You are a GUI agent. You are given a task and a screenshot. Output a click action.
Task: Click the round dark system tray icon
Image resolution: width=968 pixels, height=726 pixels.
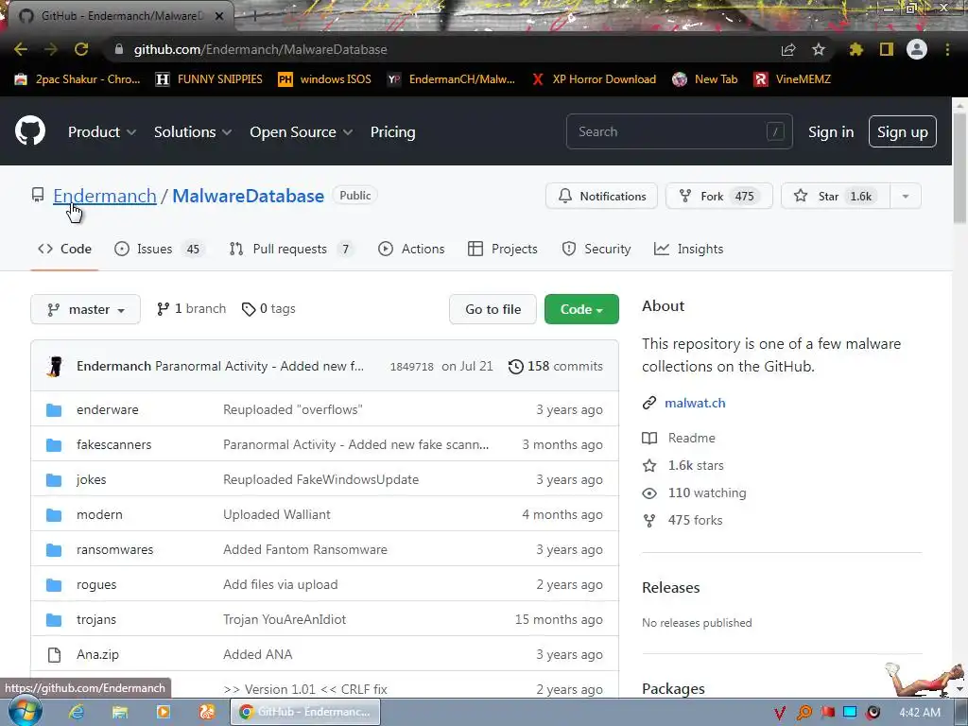873,713
